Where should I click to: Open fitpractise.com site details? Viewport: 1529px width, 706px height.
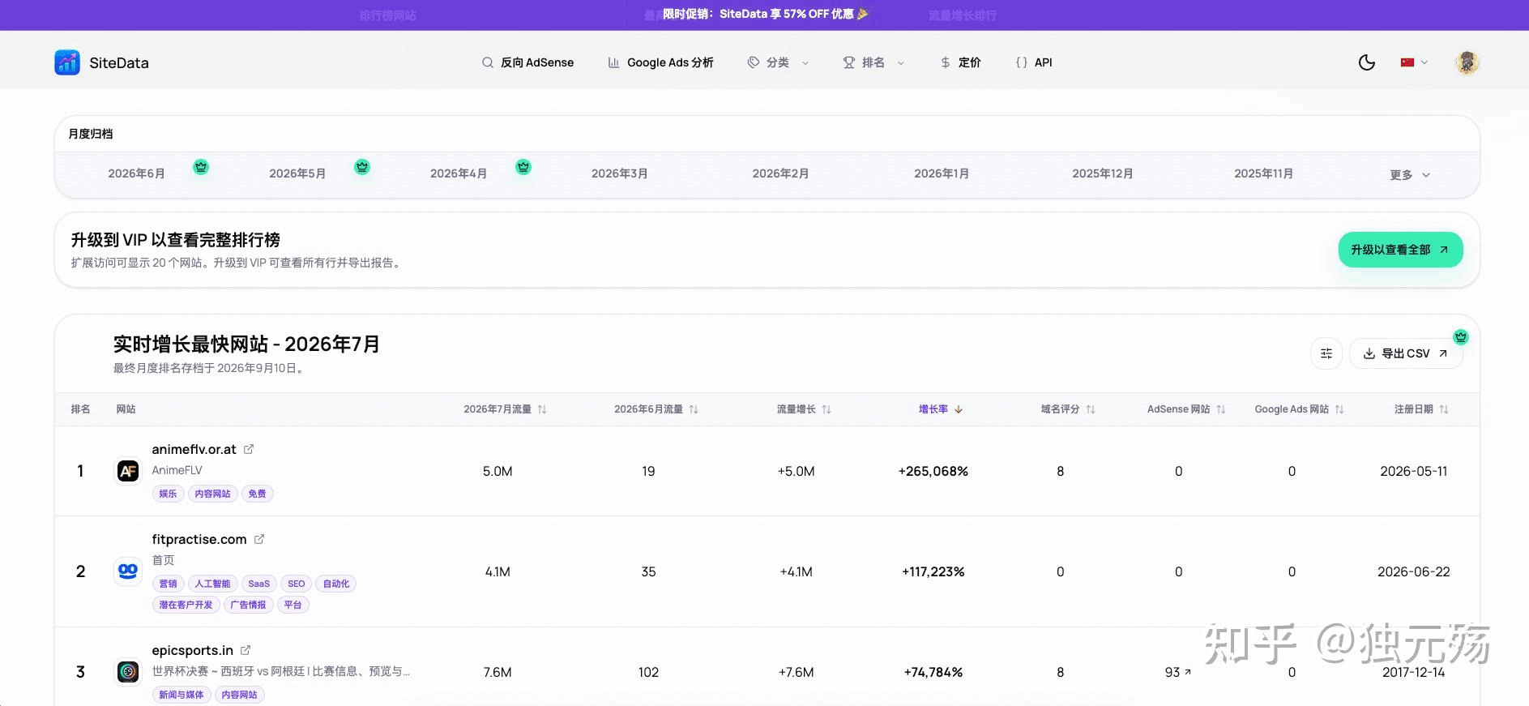[x=199, y=539]
